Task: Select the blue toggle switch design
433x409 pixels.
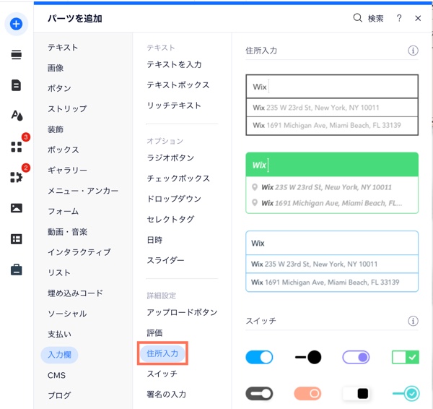Action: point(259,357)
